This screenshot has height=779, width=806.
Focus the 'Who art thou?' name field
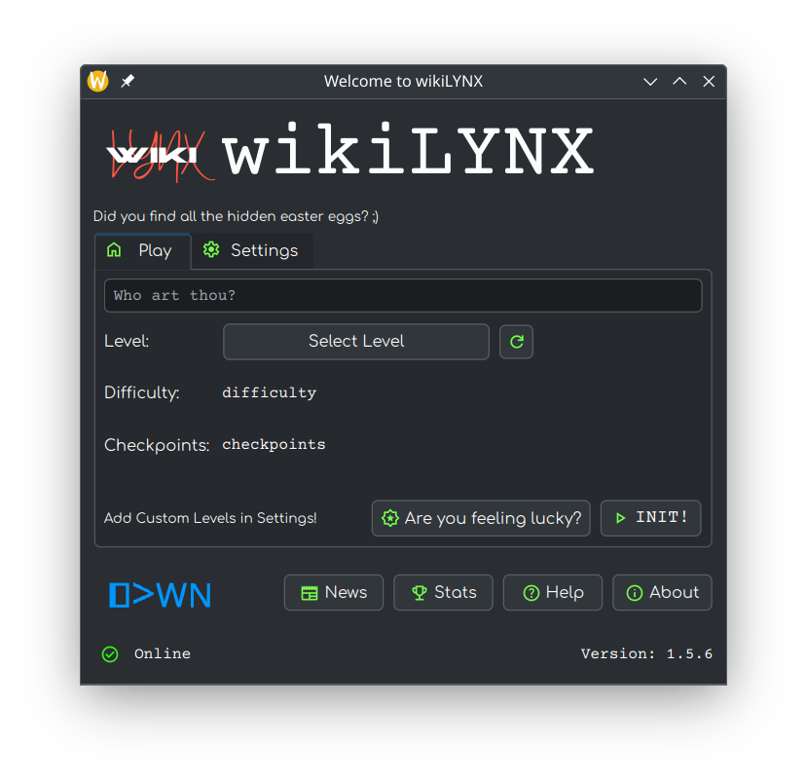pos(402,295)
